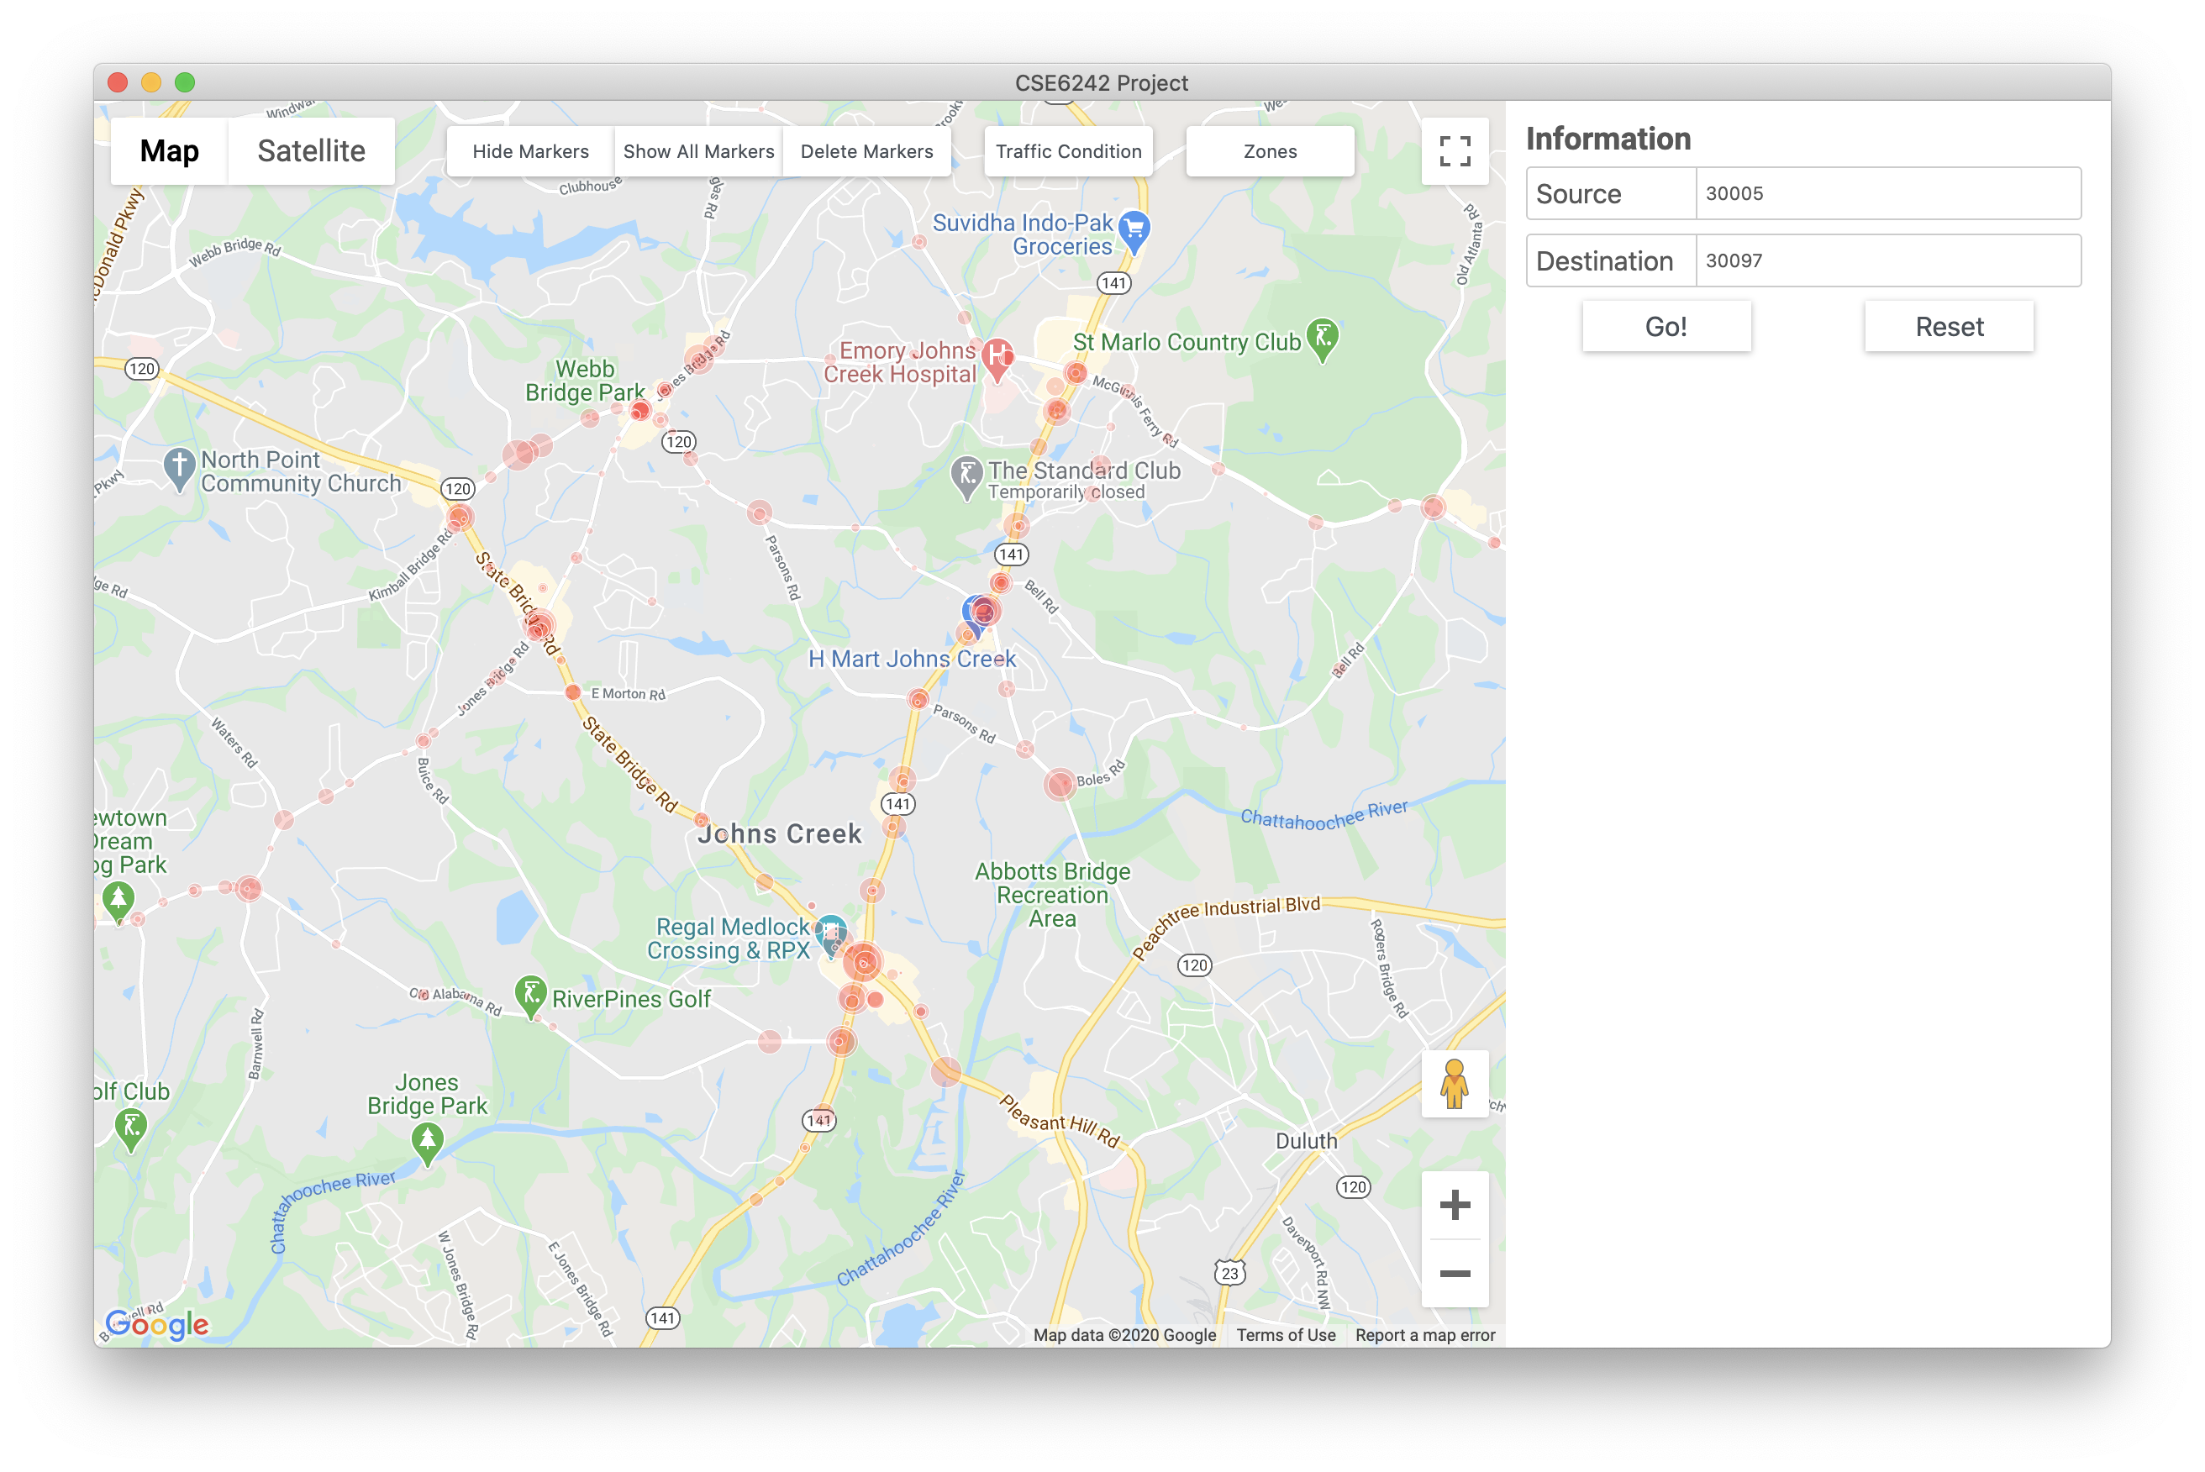Click the Source zip input field

point(1887,193)
